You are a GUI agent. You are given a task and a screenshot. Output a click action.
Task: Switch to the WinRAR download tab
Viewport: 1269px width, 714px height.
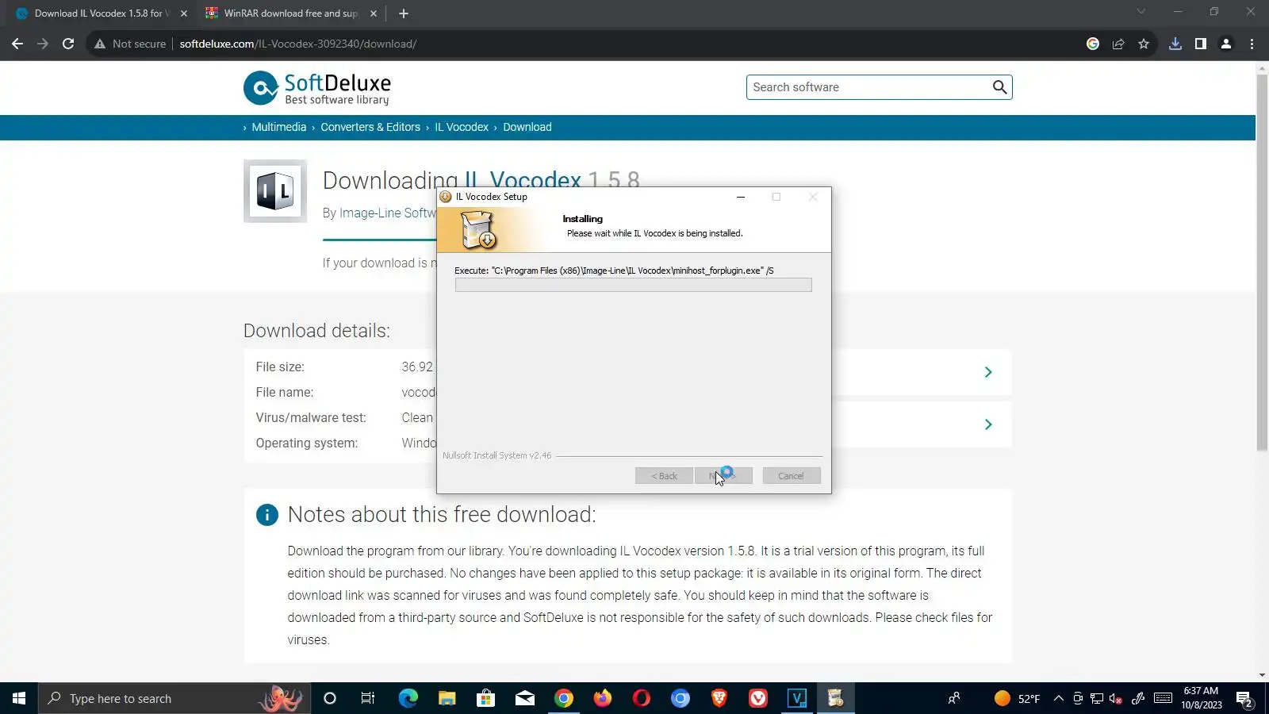[x=292, y=13]
